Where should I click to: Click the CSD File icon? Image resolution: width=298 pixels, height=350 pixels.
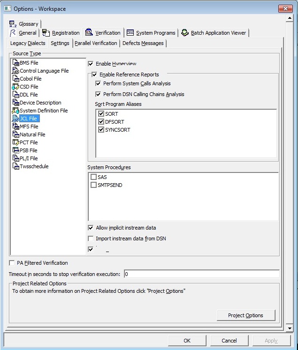(15, 87)
